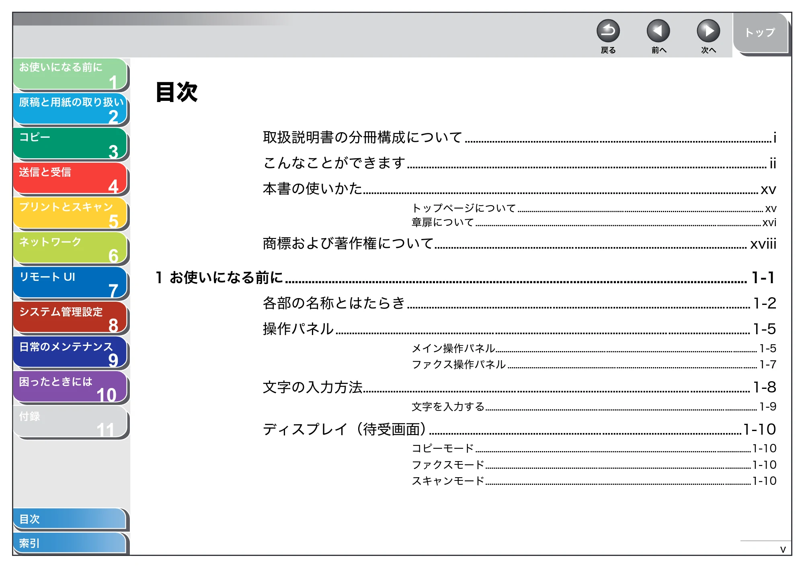Click the 前へ previous page icon
This screenshot has height=568, width=804.
[658, 31]
